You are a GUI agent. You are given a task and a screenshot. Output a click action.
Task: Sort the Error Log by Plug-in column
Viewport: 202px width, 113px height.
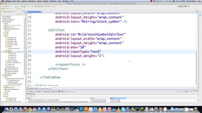(100, 98)
